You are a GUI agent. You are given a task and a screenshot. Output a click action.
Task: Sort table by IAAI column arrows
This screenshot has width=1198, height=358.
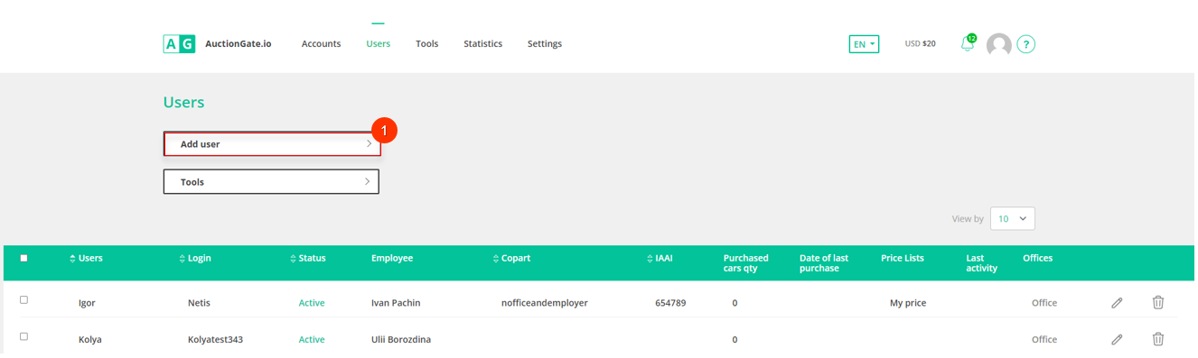[650, 259]
